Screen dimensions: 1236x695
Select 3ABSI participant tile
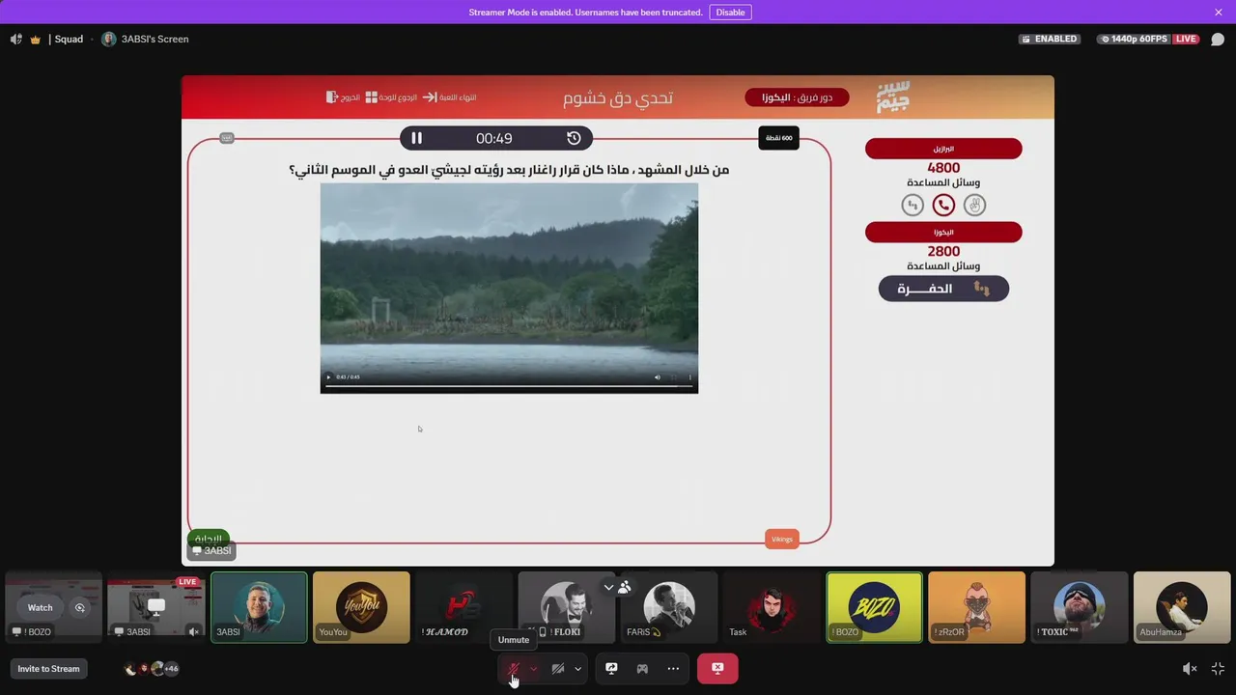click(x=259, y=607)
